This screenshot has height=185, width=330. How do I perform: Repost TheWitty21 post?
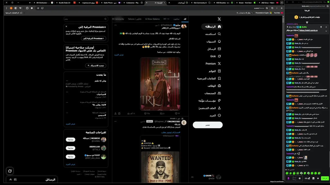tap(162, 113)
